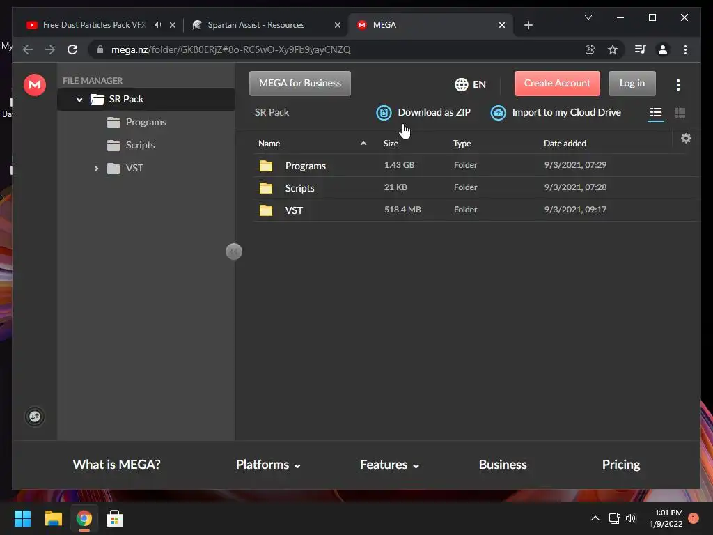Switch to list view
This screenshot has width=713, height=535.
click(x=656, y=112)
